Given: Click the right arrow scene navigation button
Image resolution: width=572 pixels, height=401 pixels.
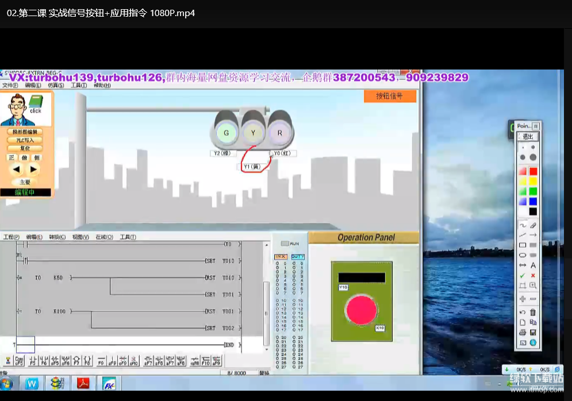Looking at the screenshot, I should coord(33,169).
